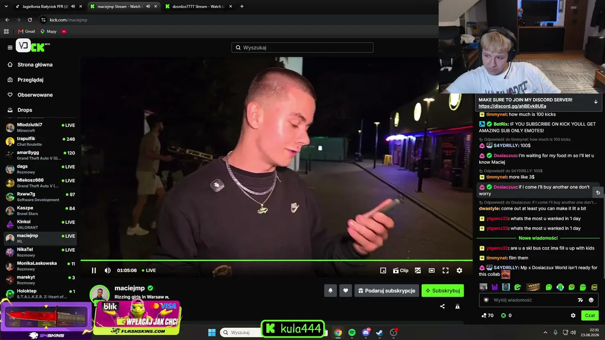Send message with the Czat button
The width and height of the screenshot is (605, 340).
[x=590, y=315]
